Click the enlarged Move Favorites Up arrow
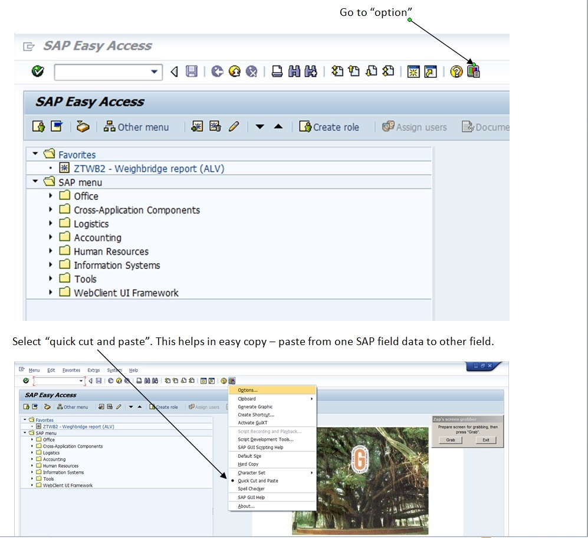The image size is (588, 538). coord(278,126)
